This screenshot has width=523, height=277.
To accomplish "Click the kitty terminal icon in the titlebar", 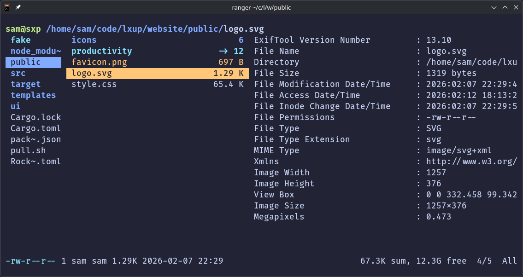I will click(x=6, y=7).
